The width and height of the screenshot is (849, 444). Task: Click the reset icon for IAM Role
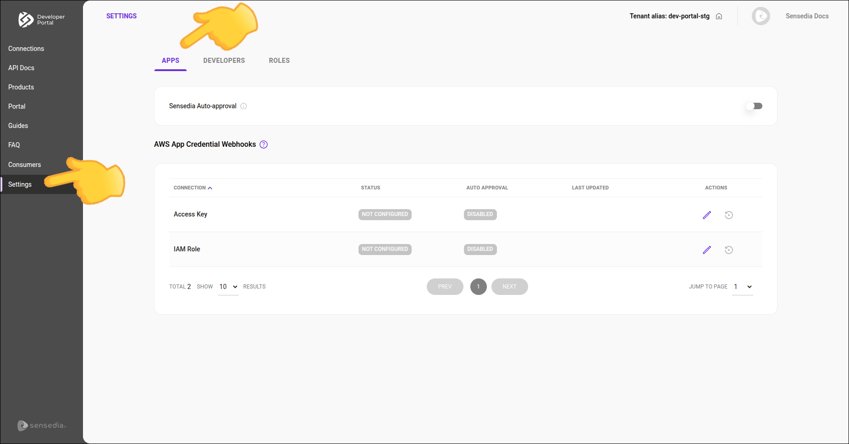pyautogui.click(x=728, y=250)
